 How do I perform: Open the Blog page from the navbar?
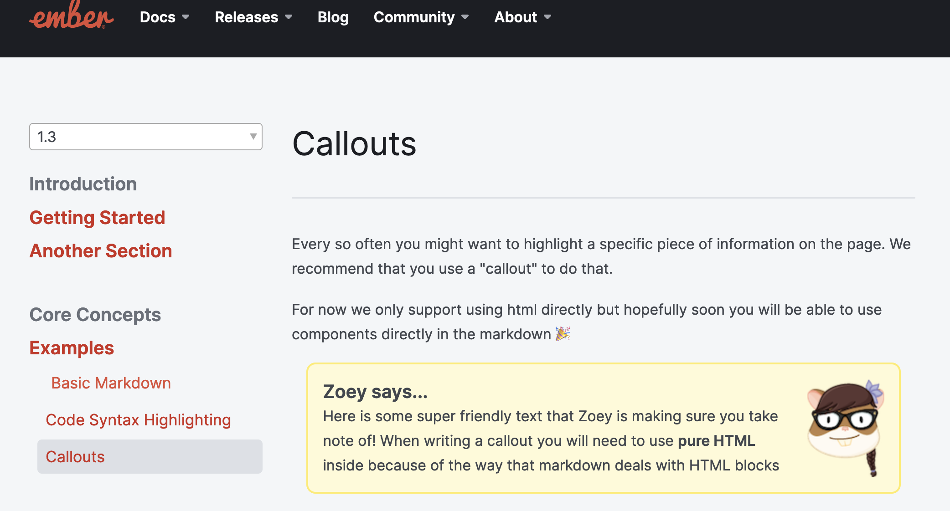pos(333,17)
